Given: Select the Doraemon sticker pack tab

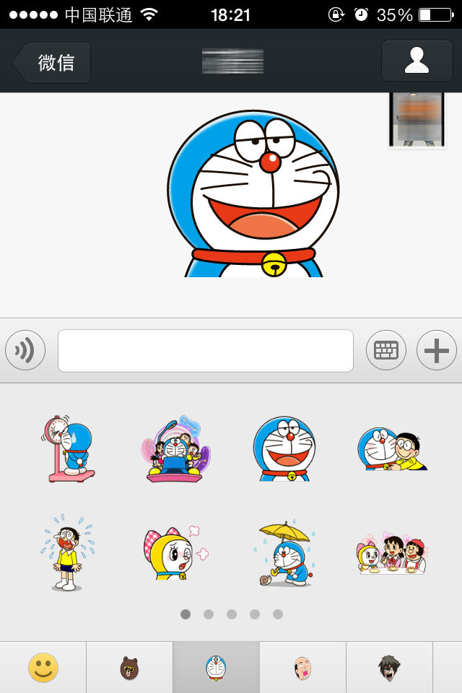Looking at the screenshot, I should click(x=216, y=668).
